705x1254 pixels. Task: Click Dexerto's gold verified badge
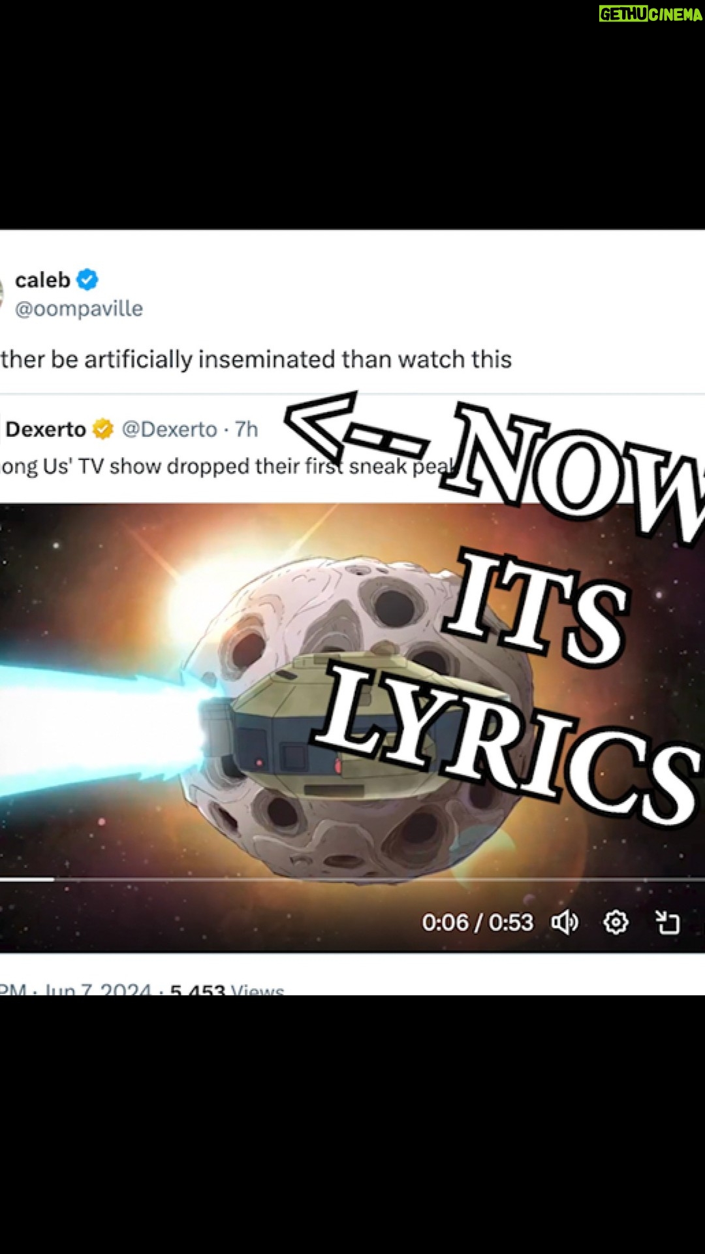pyautogui.click(x=103, y=429)
